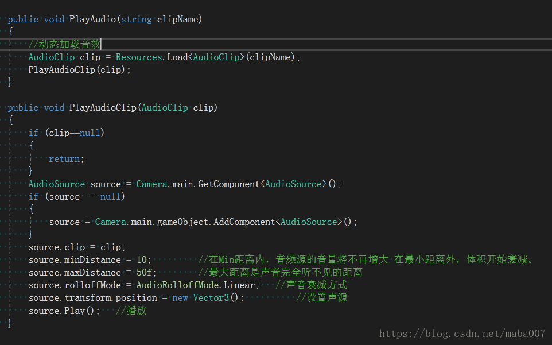Screen dimensions: 552x345
Task: Click the PlayAudio method name
Action: [92, 20]
